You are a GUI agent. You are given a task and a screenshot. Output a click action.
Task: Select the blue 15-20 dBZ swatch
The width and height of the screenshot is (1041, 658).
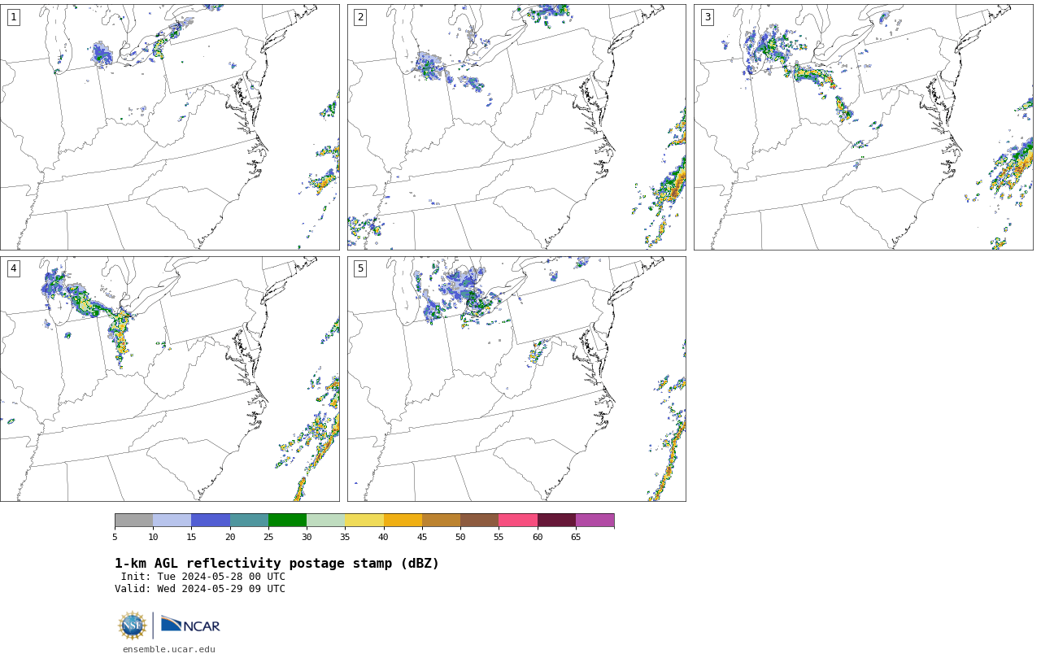211,521
